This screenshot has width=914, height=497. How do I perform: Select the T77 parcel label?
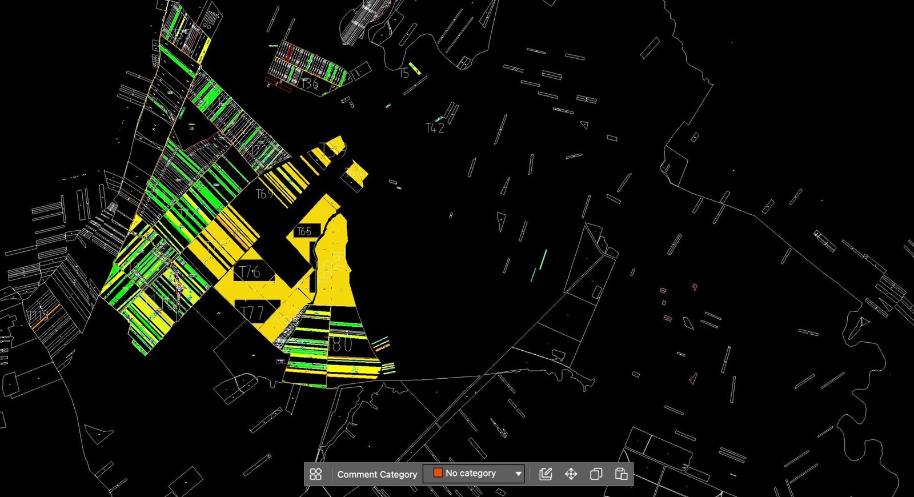[x=252, y=313]
